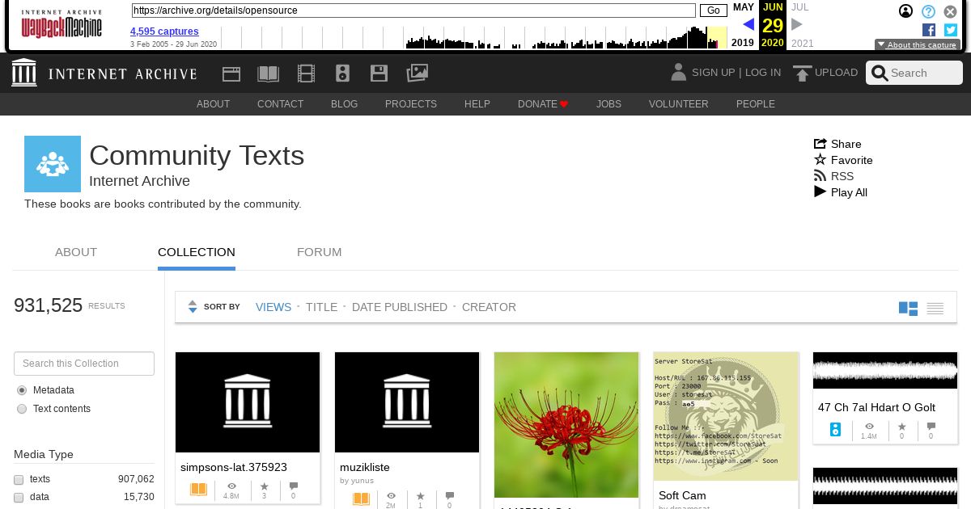Open the Images icon in navbar
This screenshot has width=971, height=509.
click(x=417, y=74)
